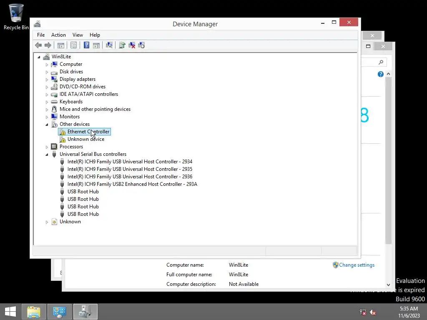Click the Change settings link
Viewport: 427px width, 320px height.
(x=357, y=265)
